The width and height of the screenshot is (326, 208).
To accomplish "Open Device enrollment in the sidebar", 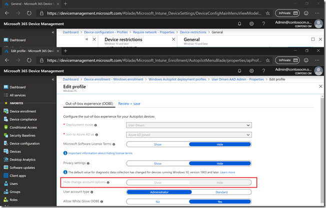I will point(22,111).
